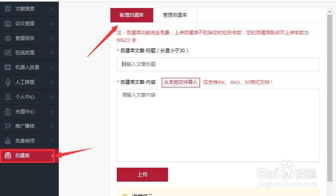Screen dimensions: 336x196
Task: Click the remaining count text 86923 字
Action: [126, 40]
